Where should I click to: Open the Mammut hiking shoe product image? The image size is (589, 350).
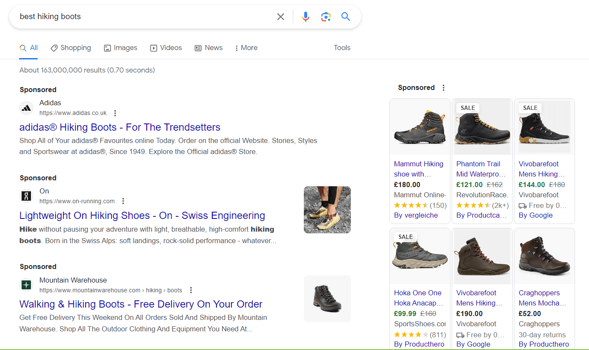(420, 127)
